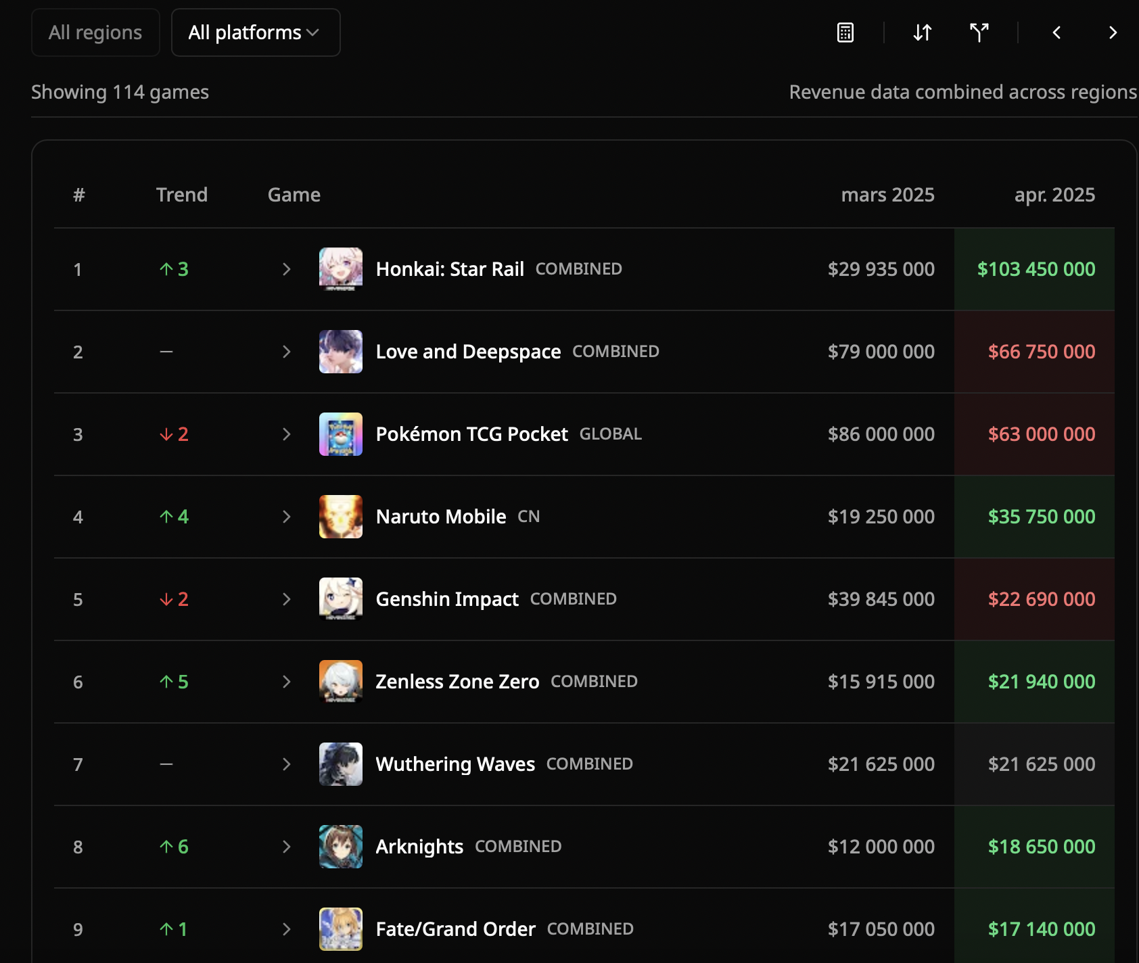Click the up 6 trend indicator for Arknights

[x=174, y=847]
